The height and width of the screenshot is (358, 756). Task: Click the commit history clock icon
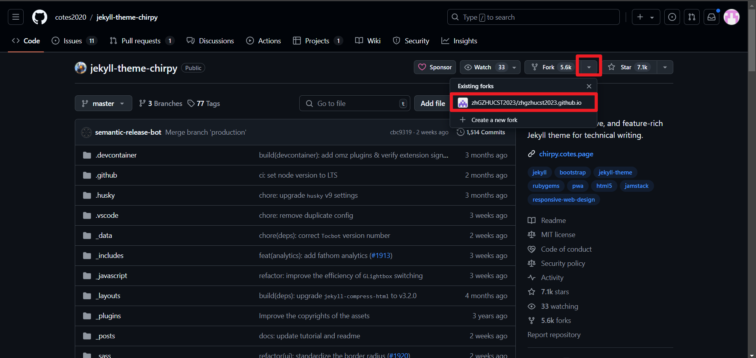tap(460, 132)
